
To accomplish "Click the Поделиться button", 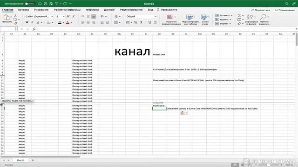I will 261,10.
